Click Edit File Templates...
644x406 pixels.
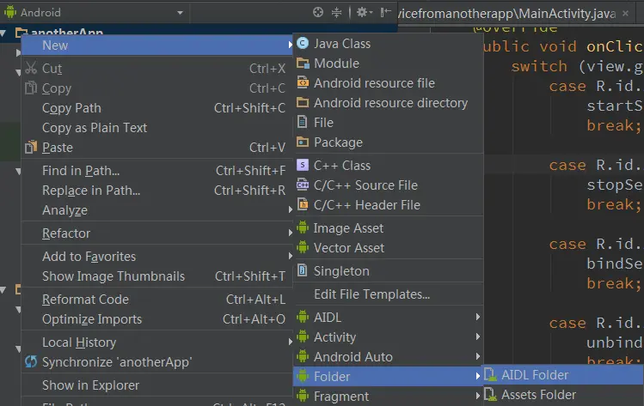click(x=371, y=294)
